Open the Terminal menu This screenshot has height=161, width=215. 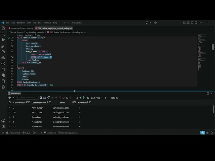click(47, 23)
